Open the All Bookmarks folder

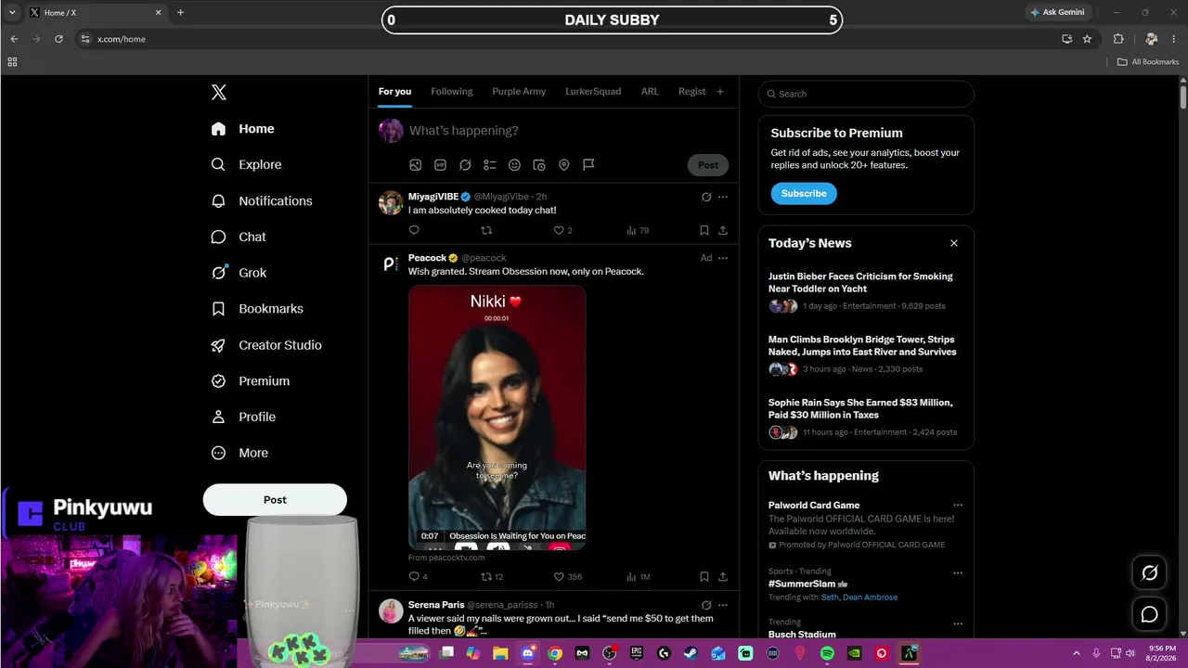(1148, 62)
